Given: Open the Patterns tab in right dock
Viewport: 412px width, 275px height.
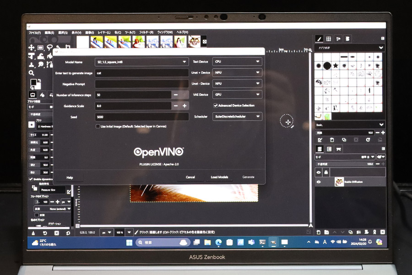Looking at the screenshot, I should (x=328, y=39).
